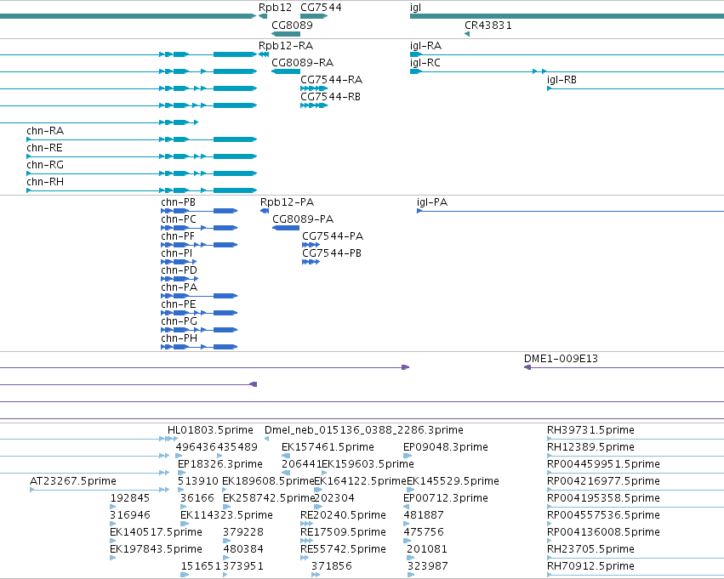Screen dimensions: 724x579
Task: Open the AT23267.5prime EST label
Action: click(73, 482)
